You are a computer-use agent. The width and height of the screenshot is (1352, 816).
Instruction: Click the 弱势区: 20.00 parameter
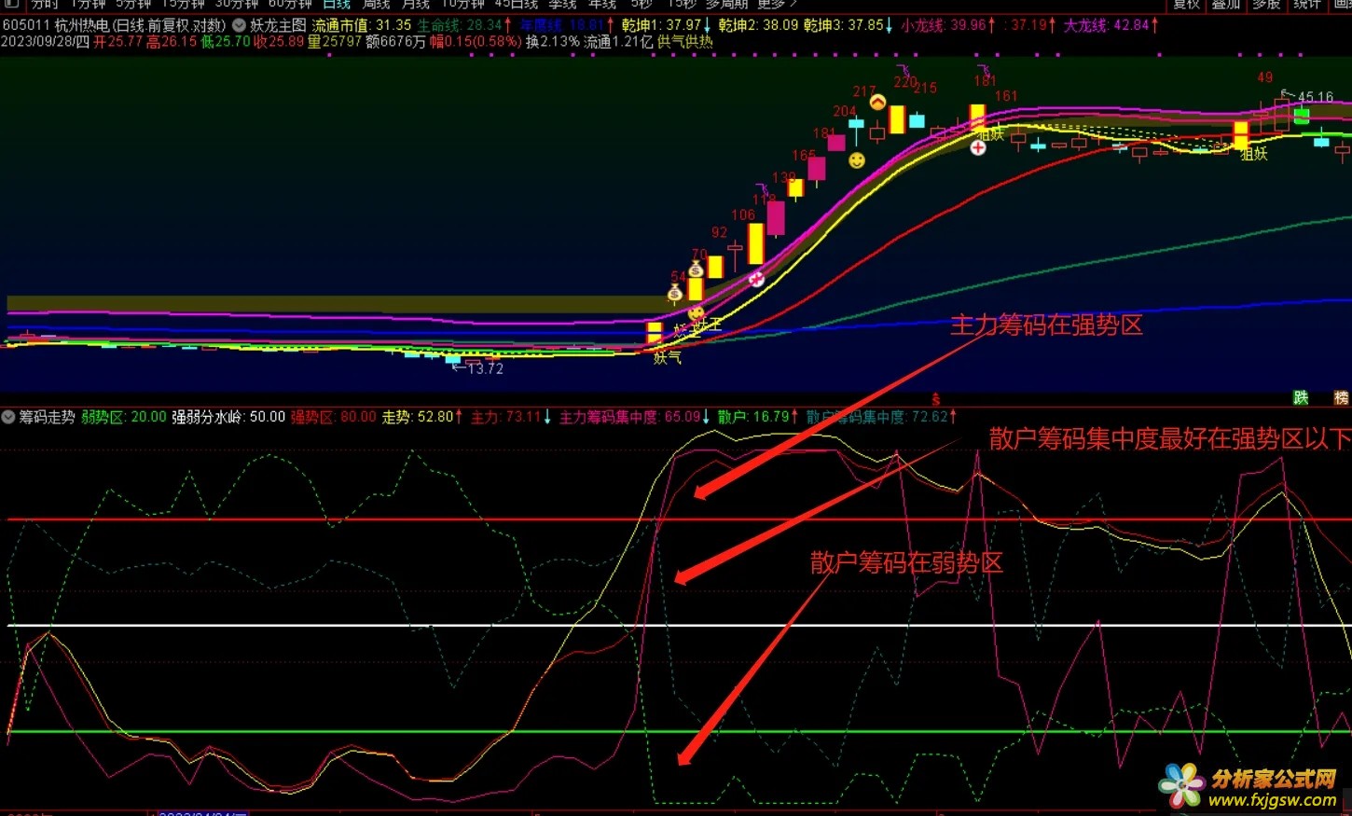point(124,417)
